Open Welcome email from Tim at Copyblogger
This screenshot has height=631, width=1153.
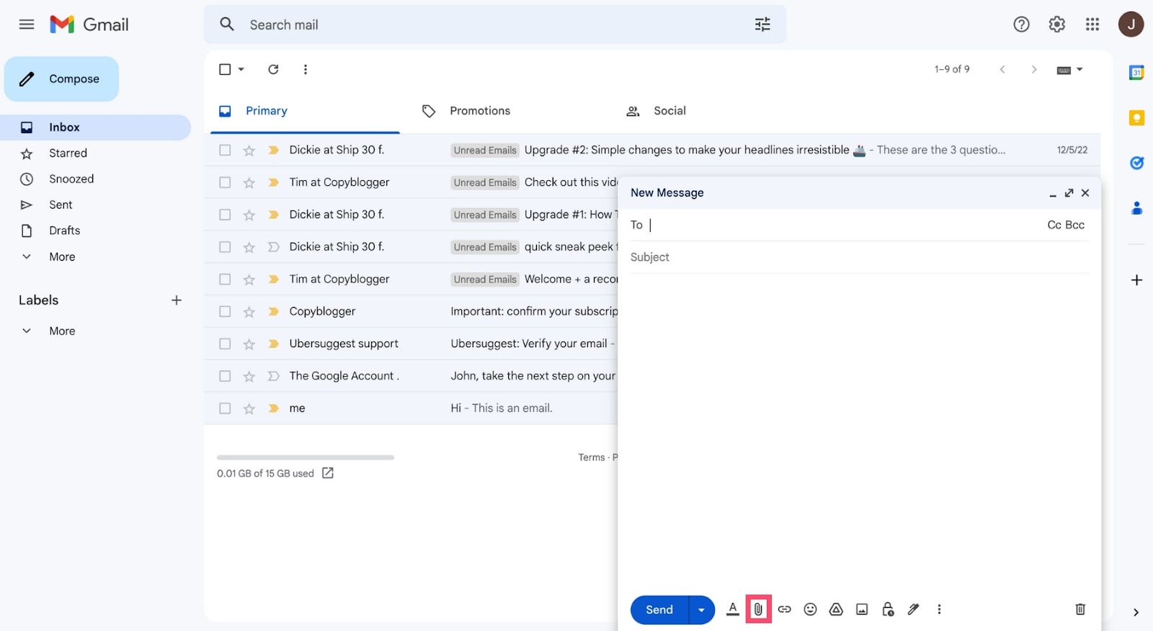tap(411, 279)
